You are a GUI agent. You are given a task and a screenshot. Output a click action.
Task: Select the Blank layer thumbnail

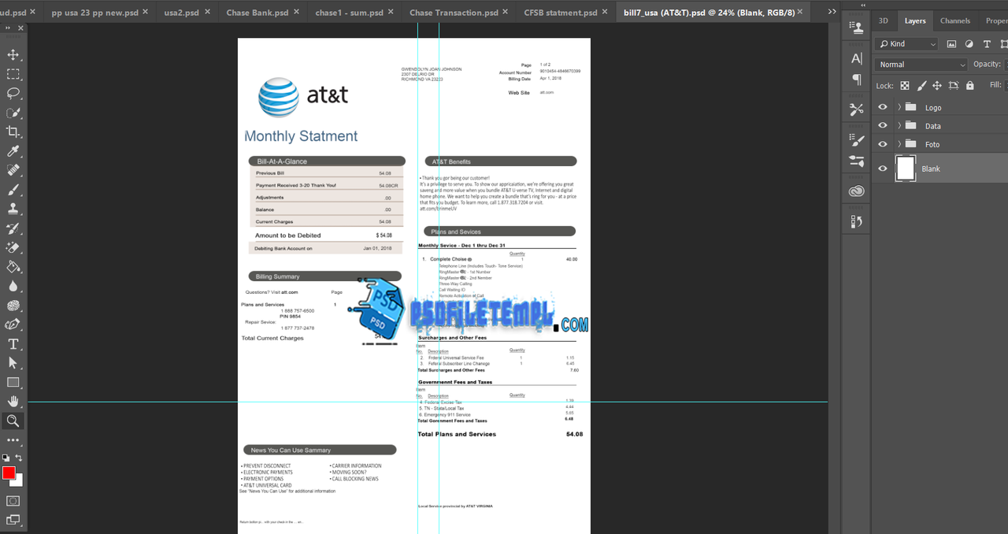(x=906, y=169)
